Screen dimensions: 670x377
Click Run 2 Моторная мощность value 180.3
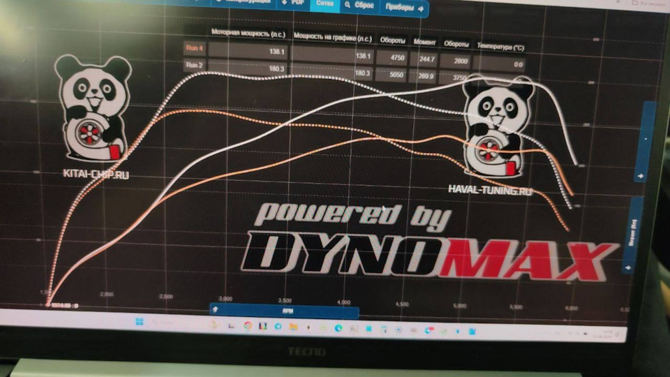tap(247, 68)
